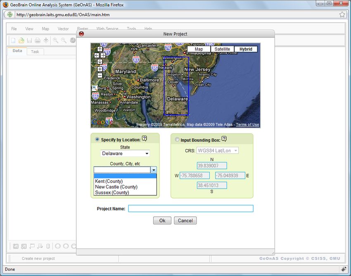
Task: Click the Project Name input field
Action: point(191,208)
